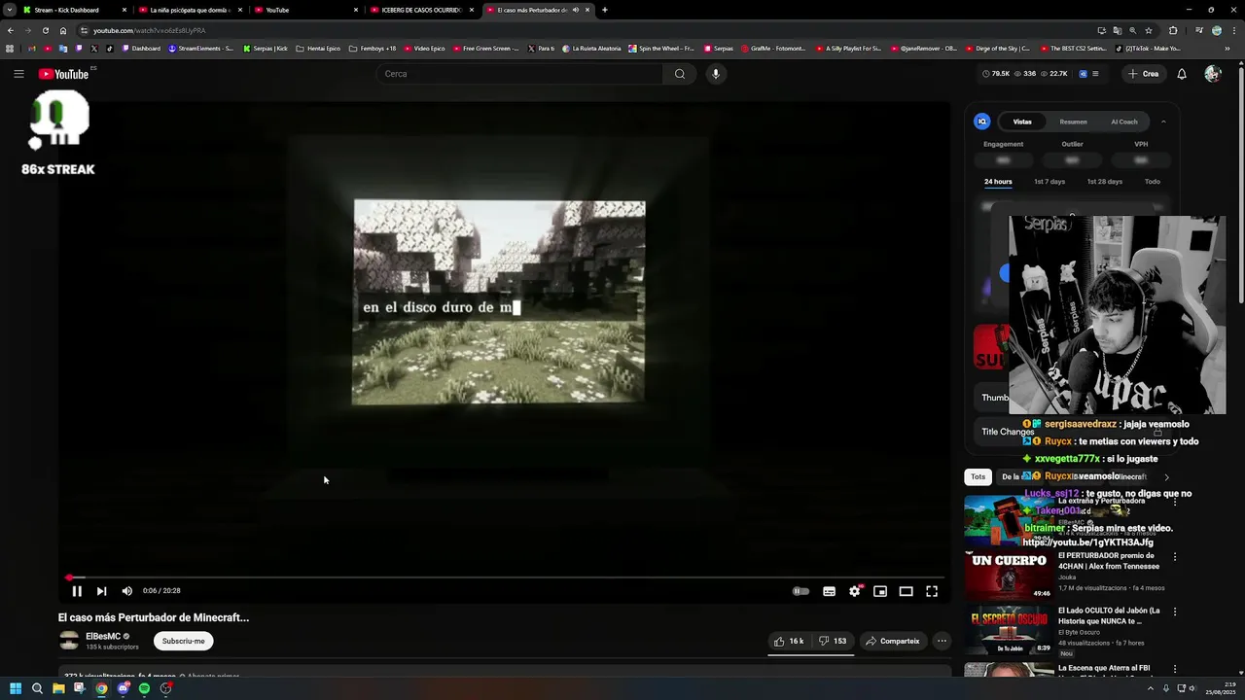Open the Hentai Epico bookmark folder
1245x700 pixels.
click(x=318, y=48)
